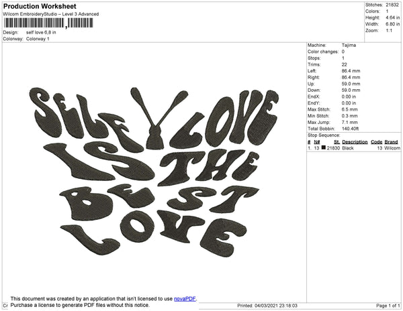Click the barcode under the worksheet title
403x311 pixels.
tap(48, 23)
